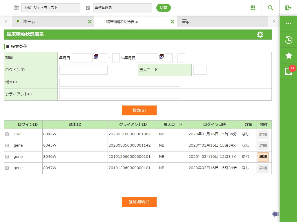Open the apps grid menu icon
Viewport: 297px width, 222px height.
[x=253, y=8]
